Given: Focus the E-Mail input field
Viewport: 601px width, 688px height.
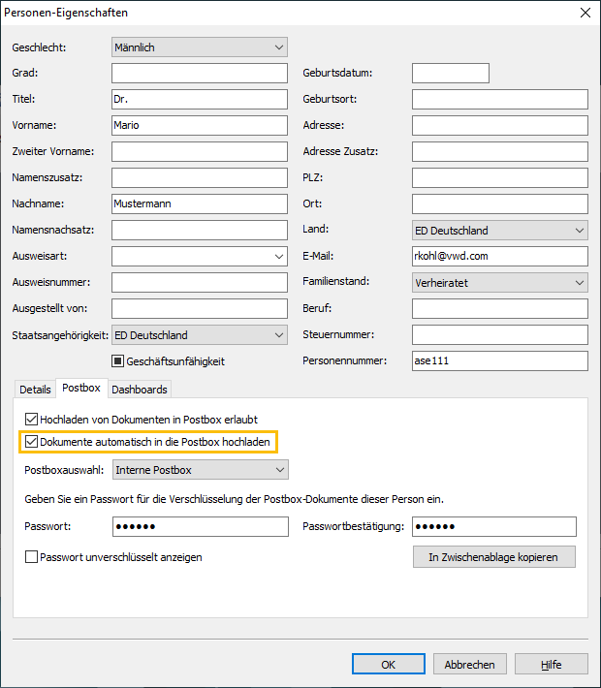Looking at the screenshot, I should 500,257.
